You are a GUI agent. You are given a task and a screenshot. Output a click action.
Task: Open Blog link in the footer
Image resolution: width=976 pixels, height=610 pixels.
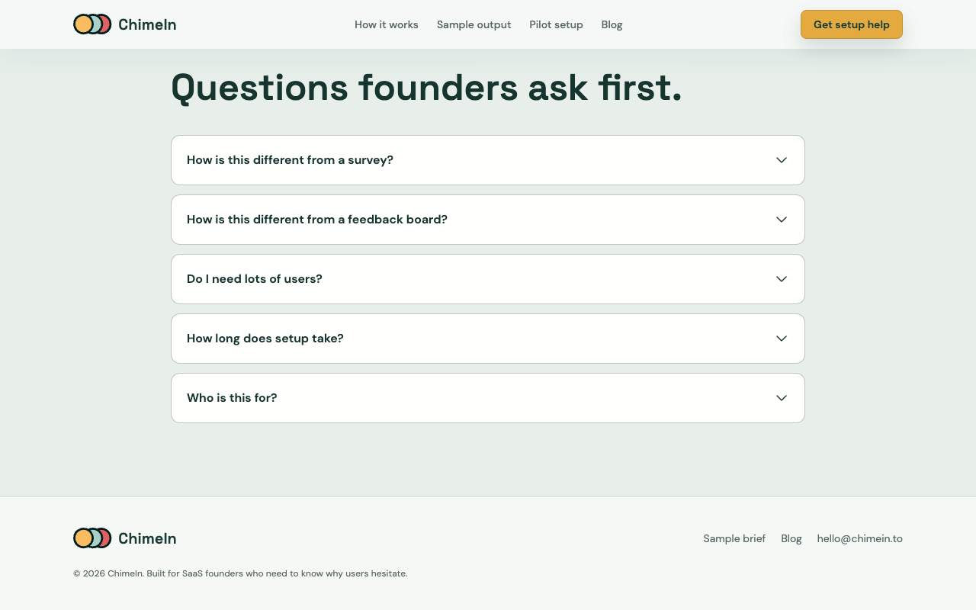791,538
